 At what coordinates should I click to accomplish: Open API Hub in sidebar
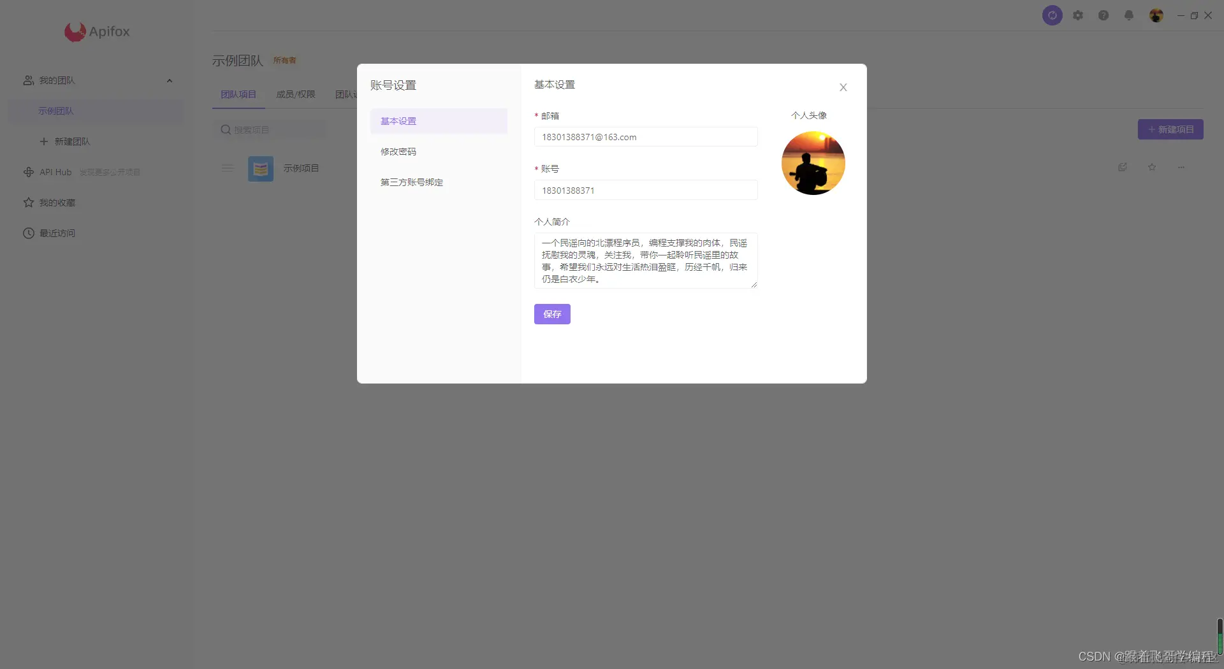pos(55,172)
